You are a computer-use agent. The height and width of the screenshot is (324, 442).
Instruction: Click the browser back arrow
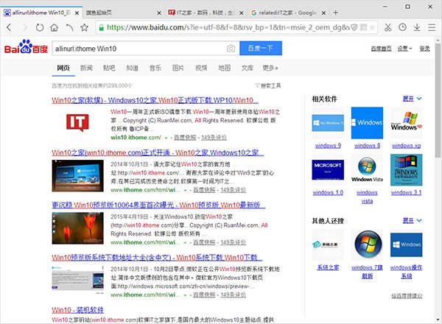pos(9,27)
